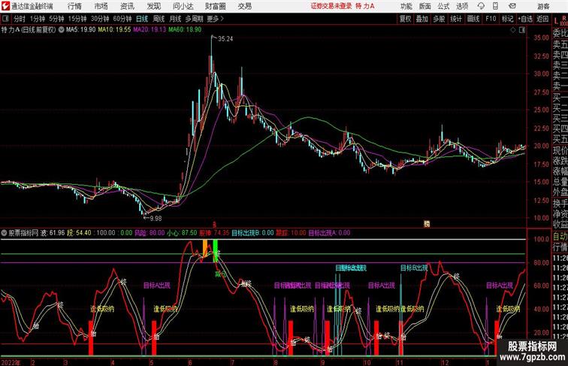This screenshot has width=568, height=366.
Task: Open the 问小达 menu
Action: coord(183,6)
